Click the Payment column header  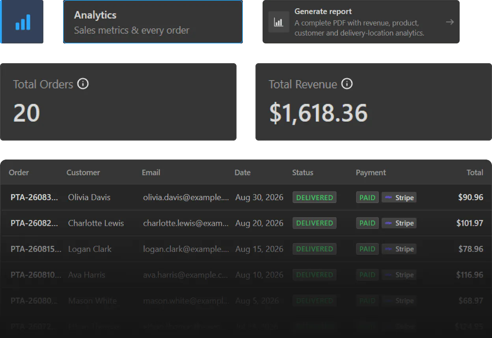click(371, 173)
